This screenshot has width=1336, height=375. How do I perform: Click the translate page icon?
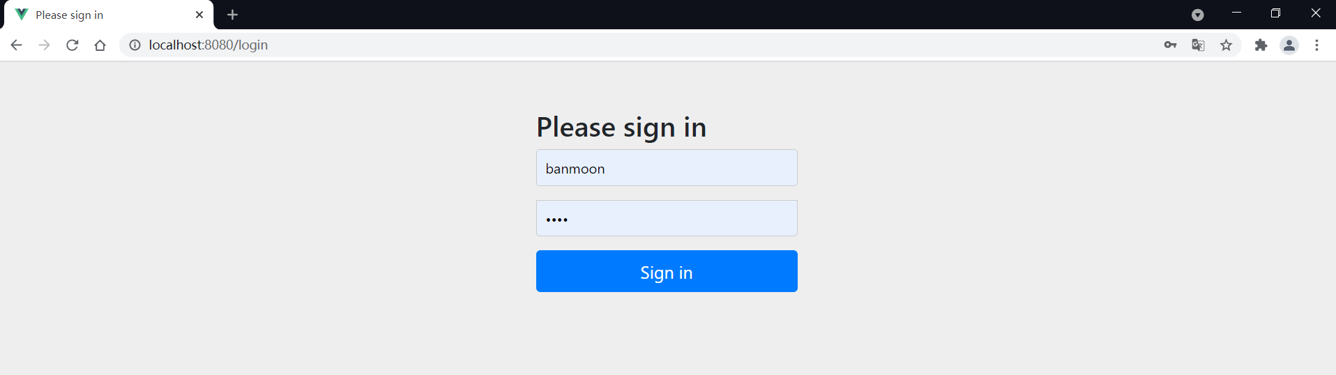tap(1198, 45)
